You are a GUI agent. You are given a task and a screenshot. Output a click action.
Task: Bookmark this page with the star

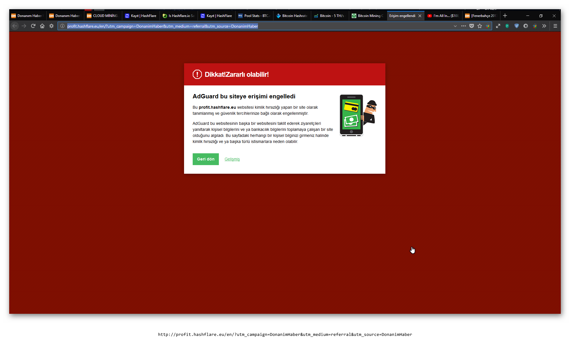[480, 26]
